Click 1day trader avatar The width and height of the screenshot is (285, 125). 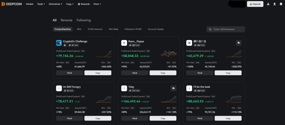click(124, 88)
